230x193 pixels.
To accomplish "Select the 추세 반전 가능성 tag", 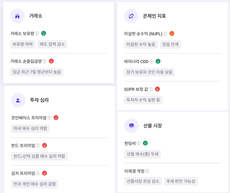I will pos(181,181).
